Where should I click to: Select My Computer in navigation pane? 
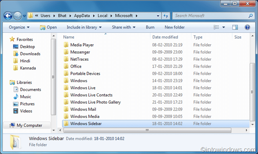(29, 125)
